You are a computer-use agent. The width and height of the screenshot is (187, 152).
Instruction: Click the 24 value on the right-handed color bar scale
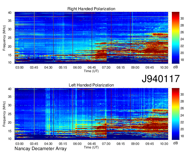[182, 39]
